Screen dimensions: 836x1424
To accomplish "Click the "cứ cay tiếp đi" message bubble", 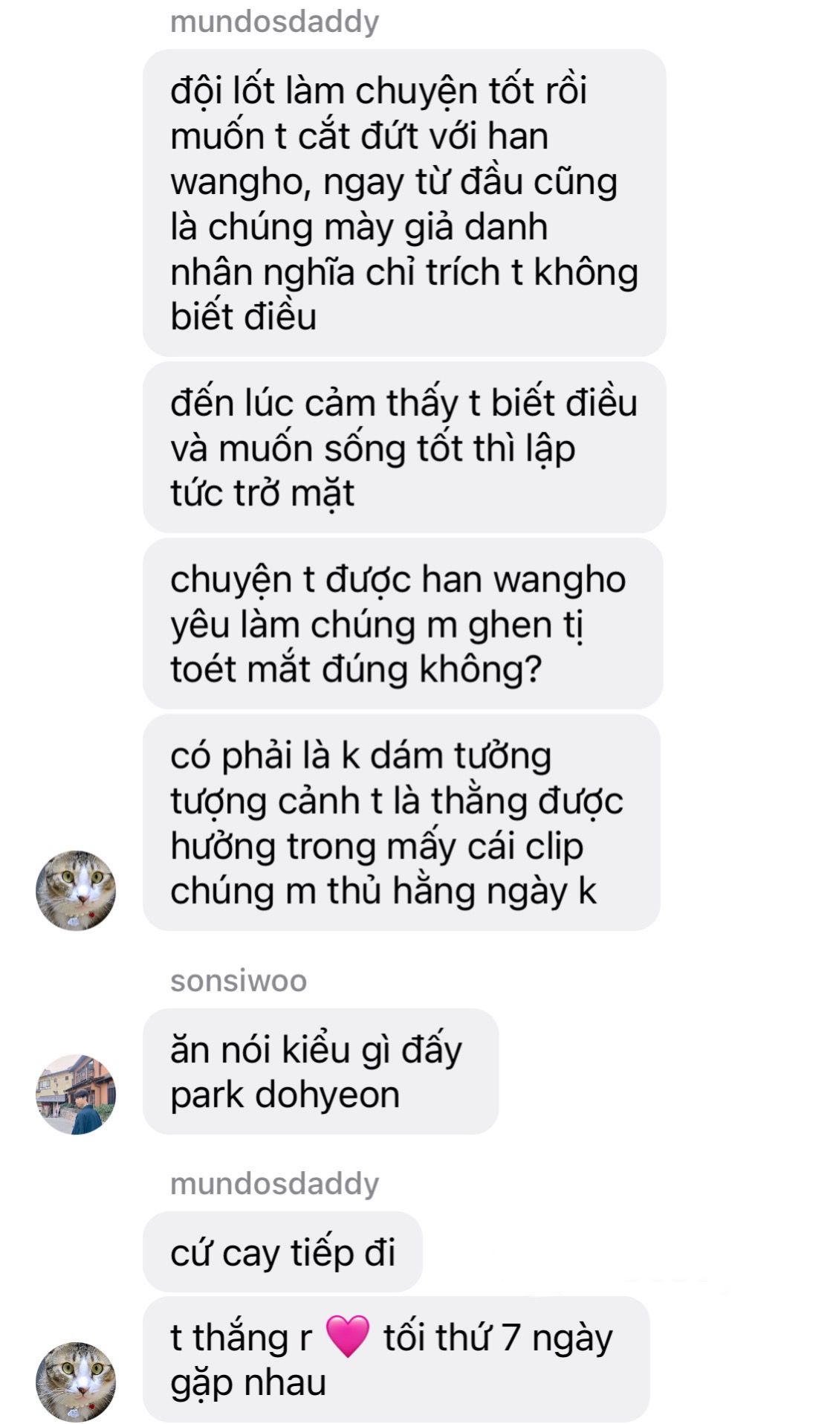I will pos(282,1252).
